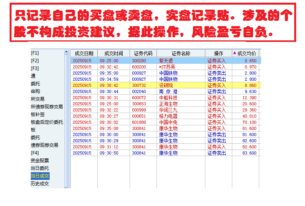Click average price 0.970
This screenshot has width=305, height=206.
(250, 67)
